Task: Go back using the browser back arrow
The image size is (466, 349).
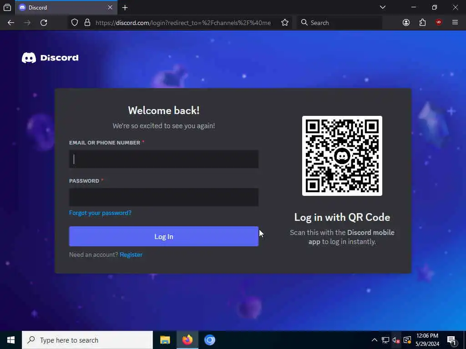Action: (x=11, y=23)
